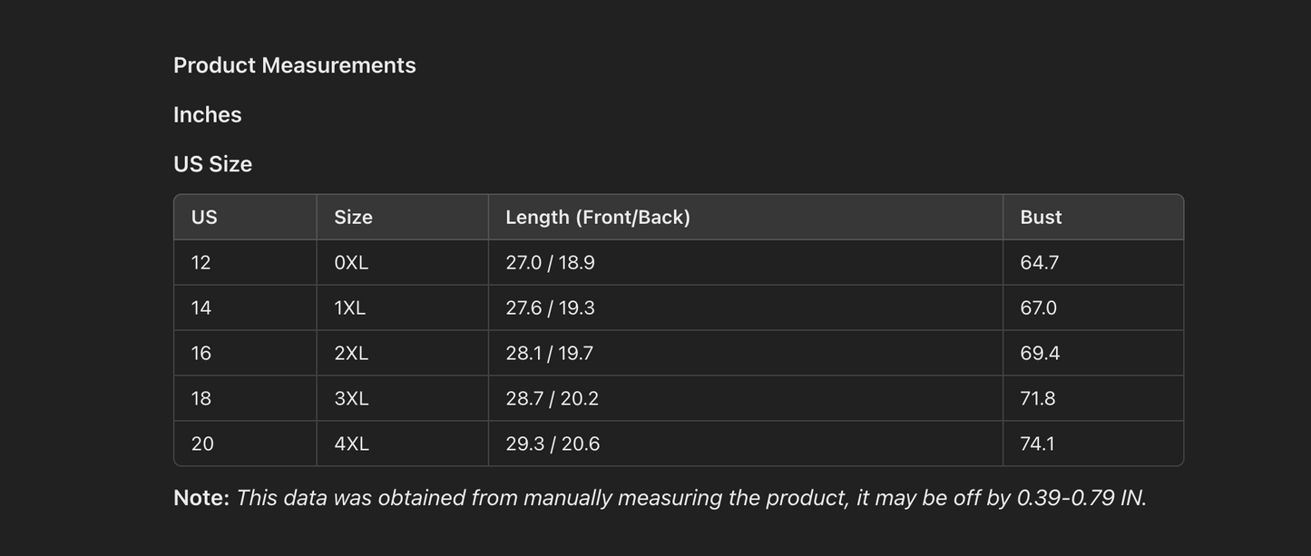Click the Product Measurements heading
Screen dimensions: 1311x556
[x=294, y=65]
